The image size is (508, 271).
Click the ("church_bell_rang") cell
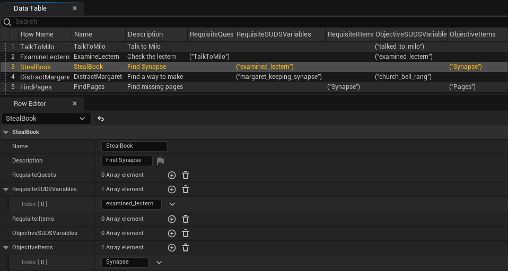(x=403, y=77)
